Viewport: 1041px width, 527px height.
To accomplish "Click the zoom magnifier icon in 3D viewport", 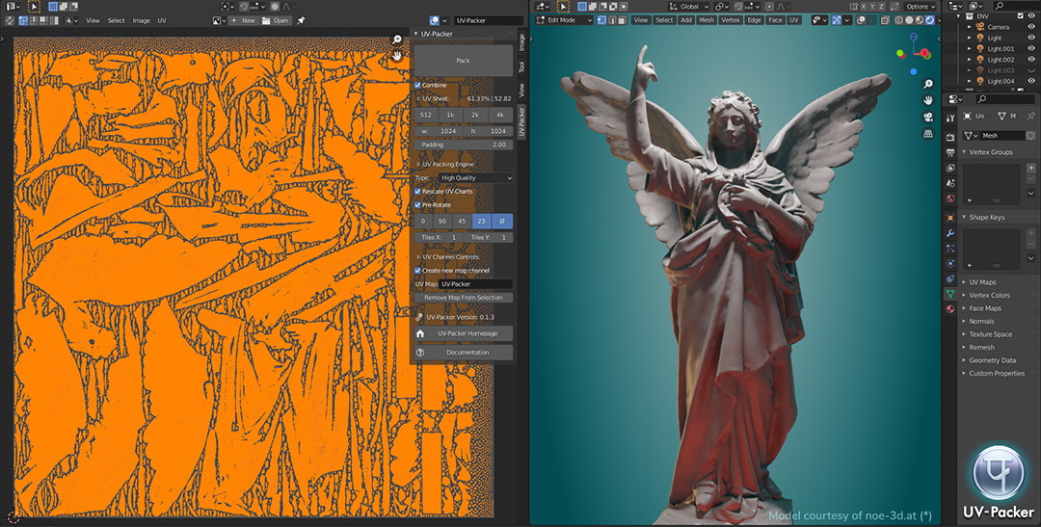I will tap(928, 84).
